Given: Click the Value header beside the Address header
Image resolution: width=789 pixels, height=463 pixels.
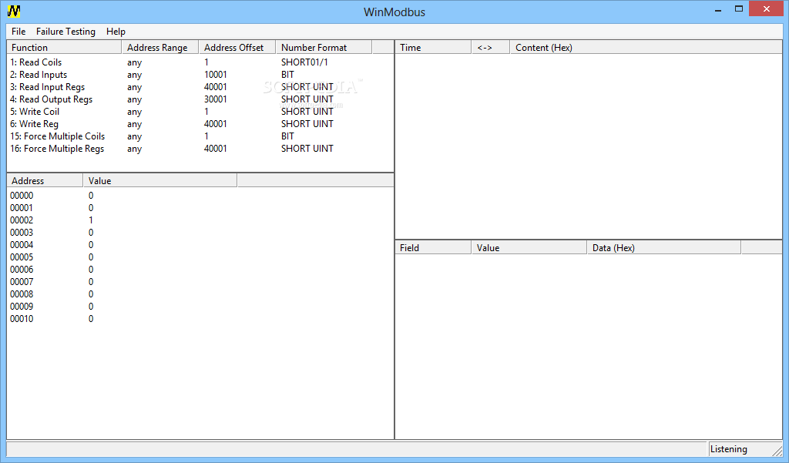Looking at the screenshot, I should 160,181.
